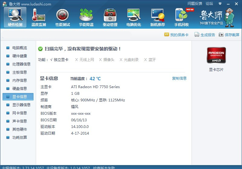
Task: Open the 新机推荐 new PC recommendation icon
Action: (x=158, y=17)
